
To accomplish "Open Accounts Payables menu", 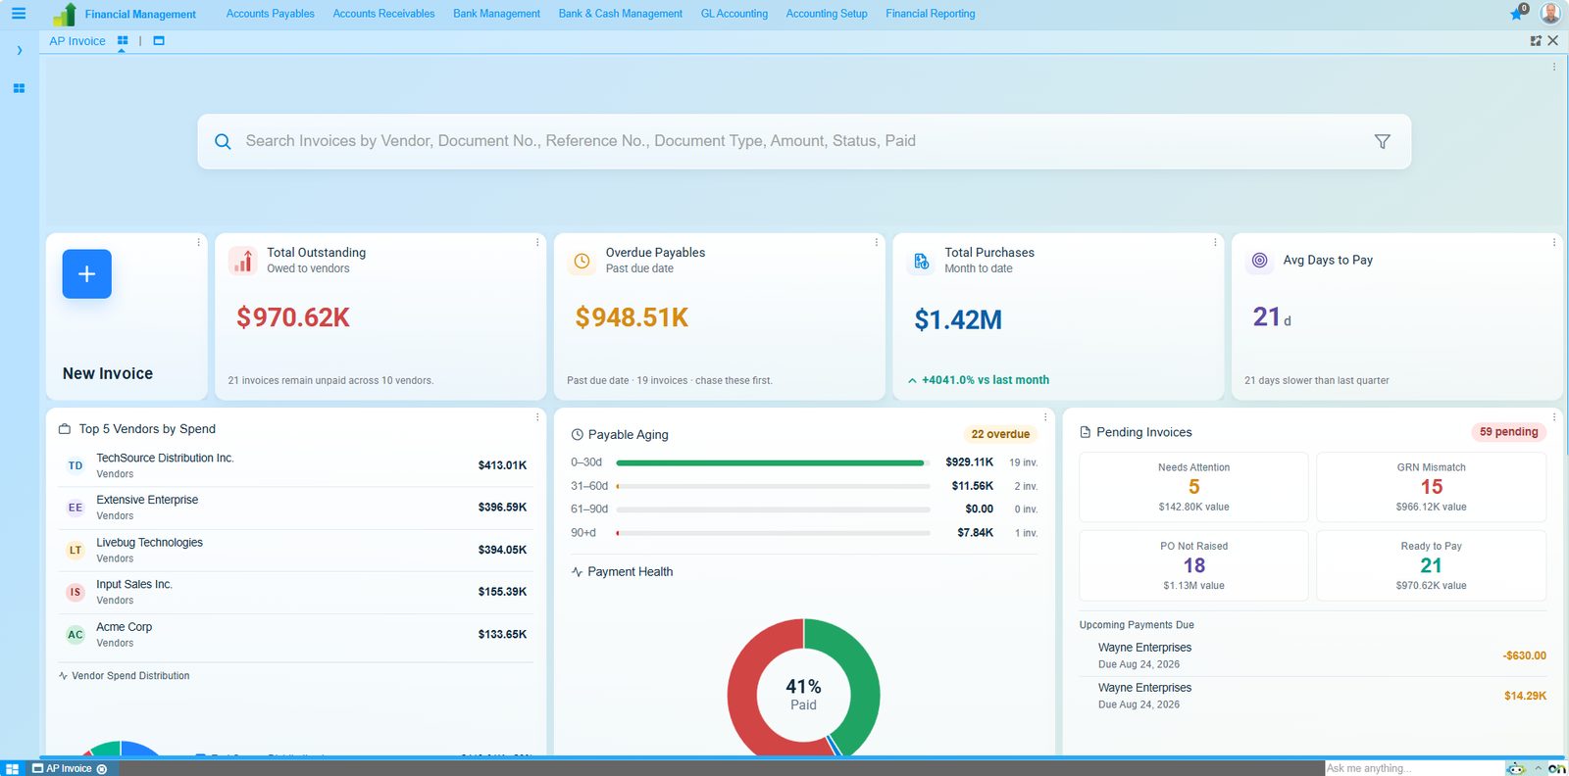I will [x=271, y=14].
